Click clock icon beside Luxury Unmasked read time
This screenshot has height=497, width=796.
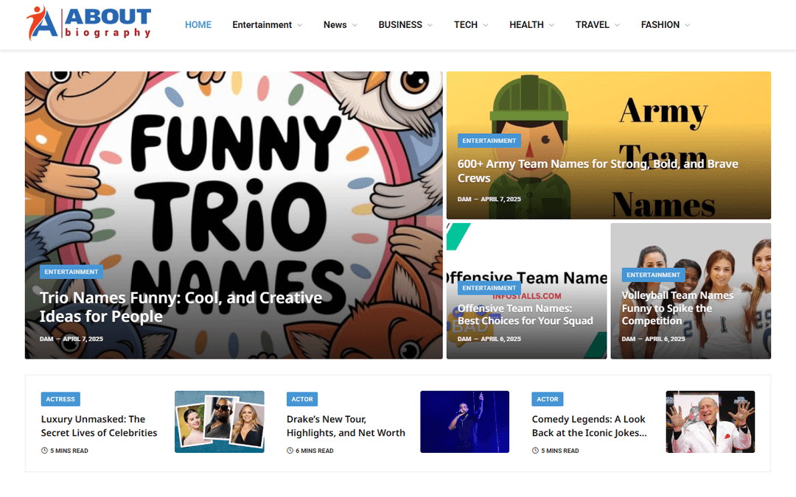[x=44, y=451]
